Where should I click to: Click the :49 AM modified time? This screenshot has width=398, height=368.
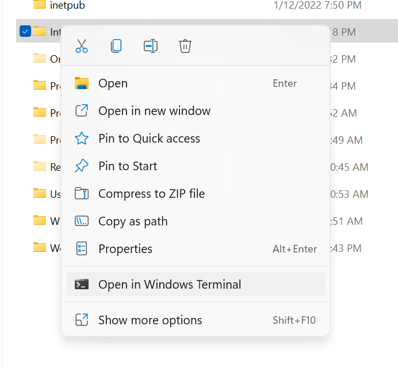pos(346,140)
